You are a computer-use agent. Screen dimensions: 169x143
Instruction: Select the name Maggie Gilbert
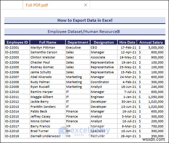(x=42, y=97)
